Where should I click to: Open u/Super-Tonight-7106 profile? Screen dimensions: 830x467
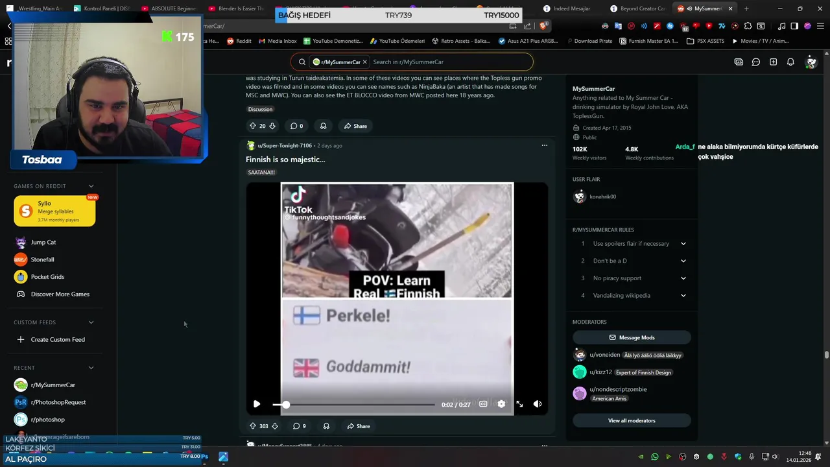(x=285, y=145)
